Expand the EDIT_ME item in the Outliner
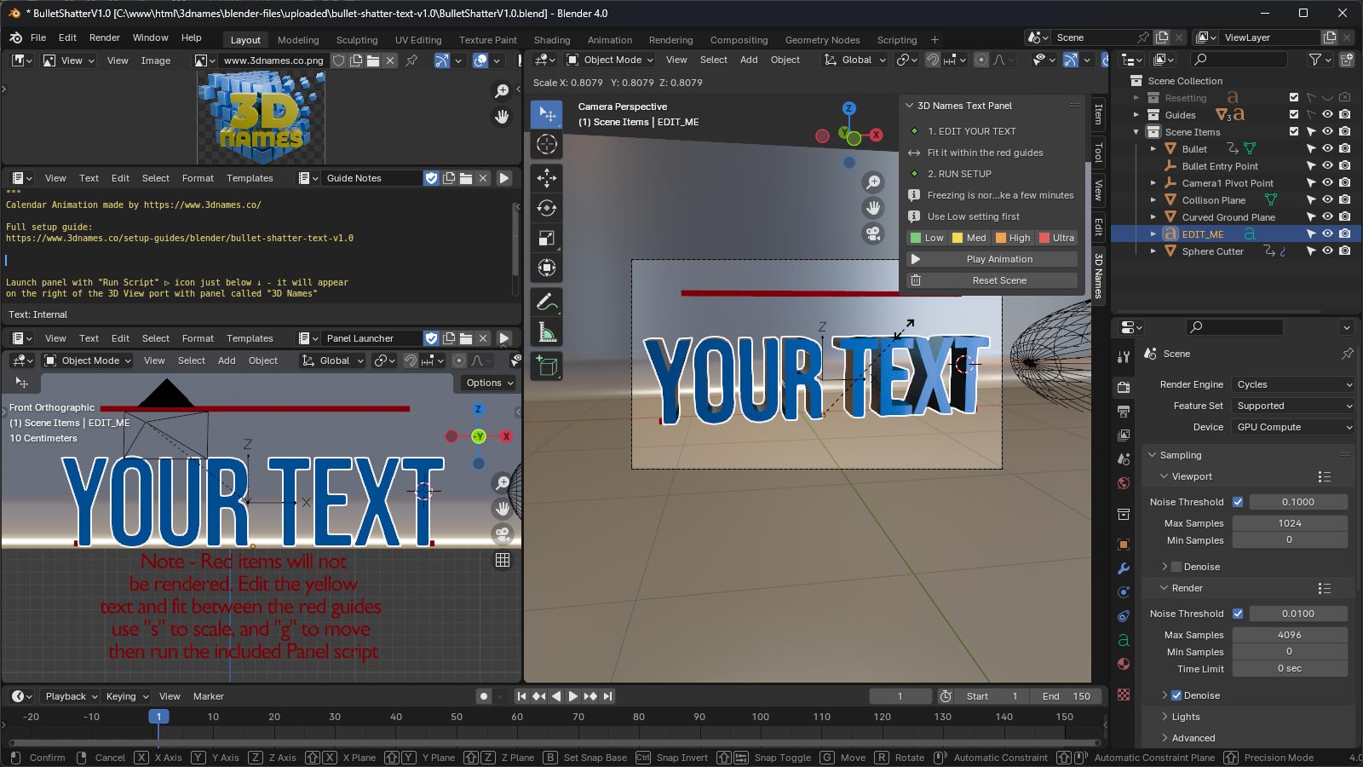The image size is (1363, 767). pyautogui.click(x=1152, y=234)
